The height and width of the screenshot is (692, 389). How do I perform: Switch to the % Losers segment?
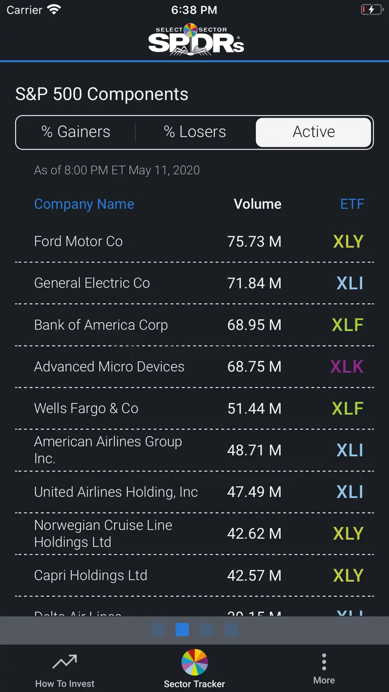click(195, 132)
